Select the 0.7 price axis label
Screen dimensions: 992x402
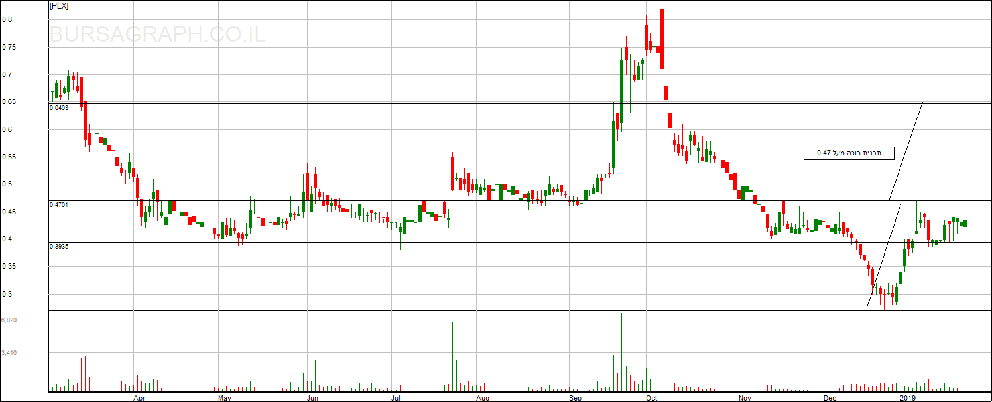6,74
